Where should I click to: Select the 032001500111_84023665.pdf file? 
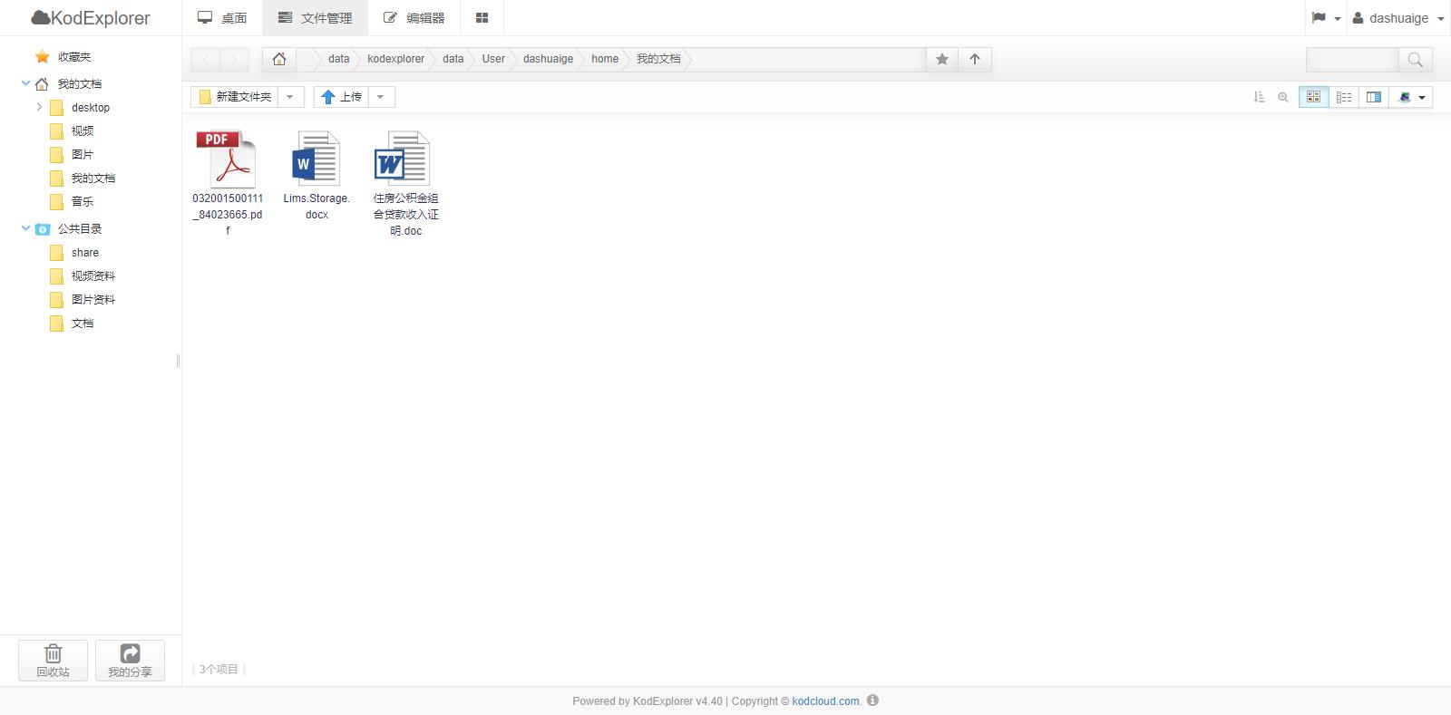(x=228, y=184)
